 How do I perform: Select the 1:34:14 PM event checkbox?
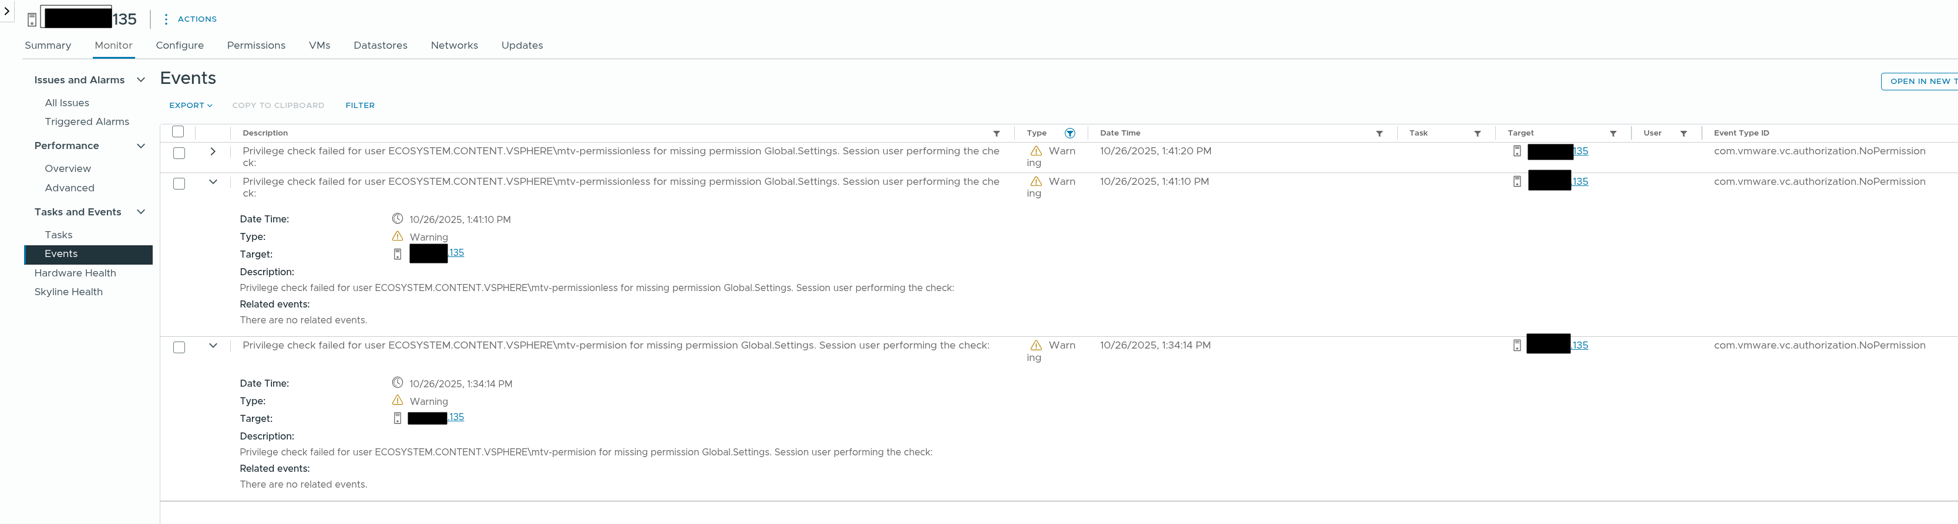(x=179, y=347)
